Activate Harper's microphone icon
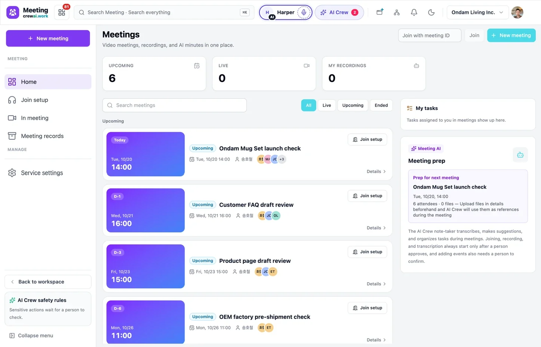 (x=304, y=12)
